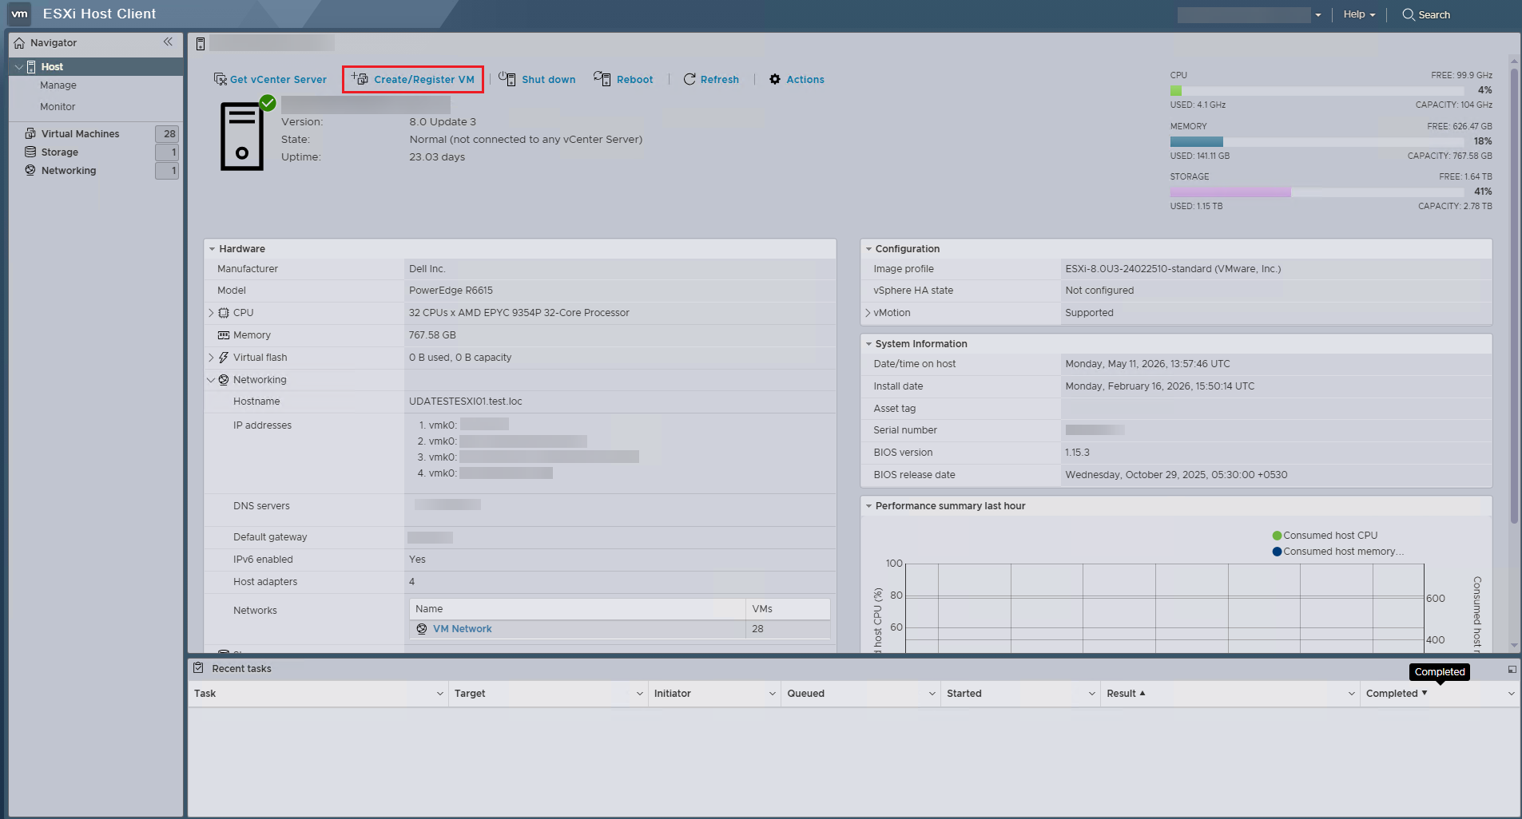Click the Host server icon in navigator
The width and height of the screenshot is (1522, 819).
pos(31,67)
